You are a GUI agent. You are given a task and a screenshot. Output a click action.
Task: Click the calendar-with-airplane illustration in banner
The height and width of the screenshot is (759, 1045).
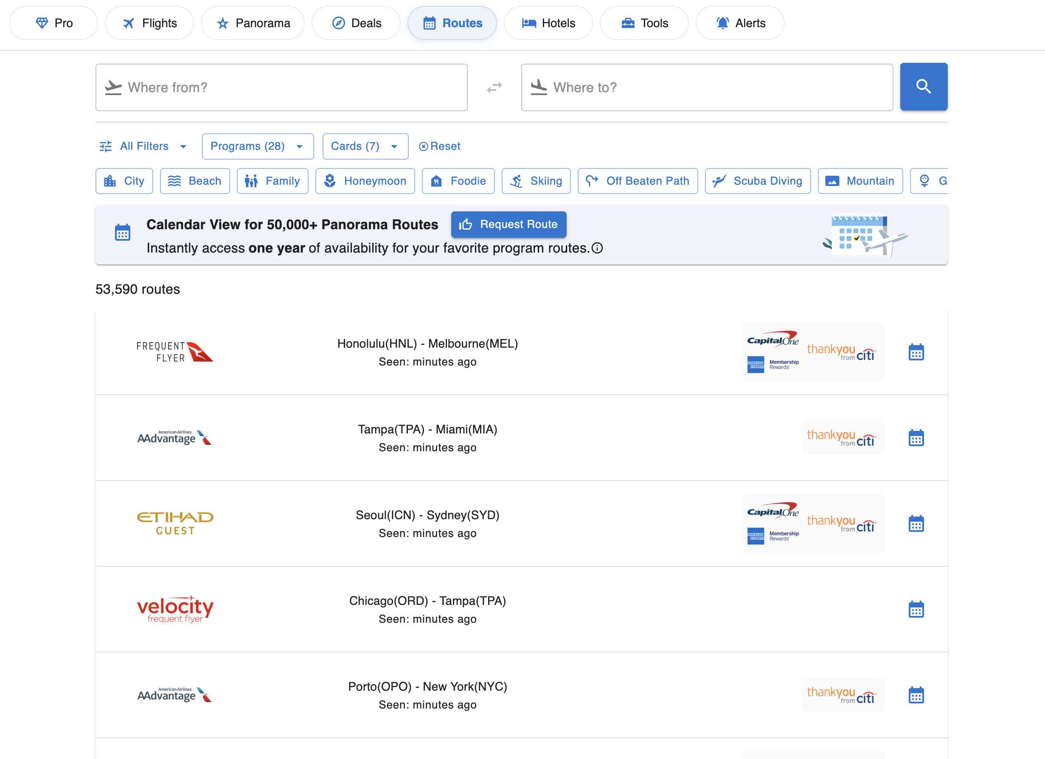click(x=865, y=235)
